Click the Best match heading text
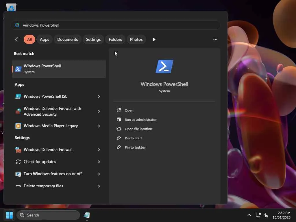Image resolution: width=296 pixels, height=222 pixels. point(24,53)
